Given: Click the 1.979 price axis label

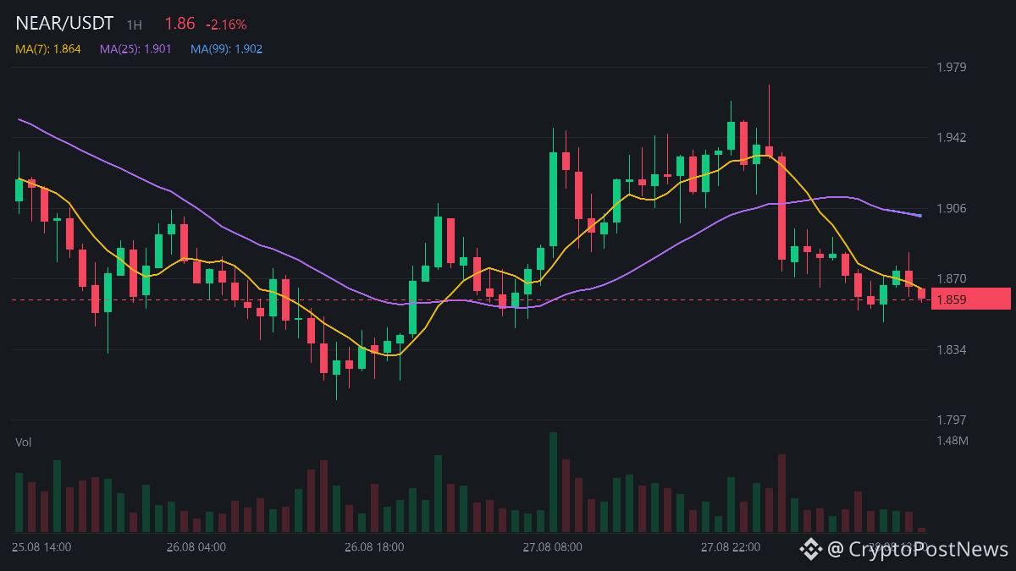Looking at the screenshot, I should coord(951,67).
